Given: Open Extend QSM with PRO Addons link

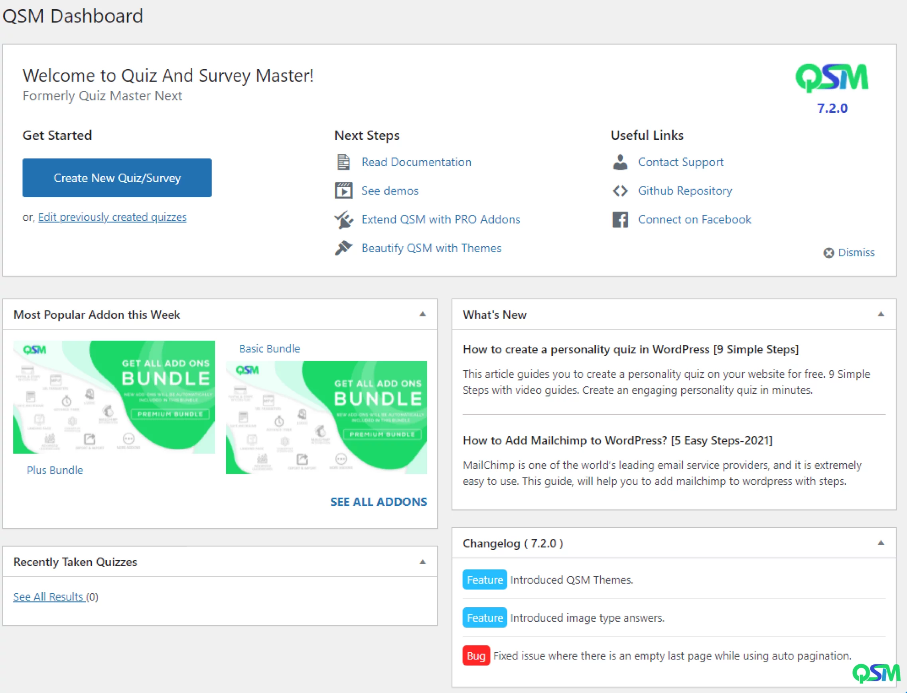Looking at the screenshot, I should pyautogui.click(x=440, y=220).
